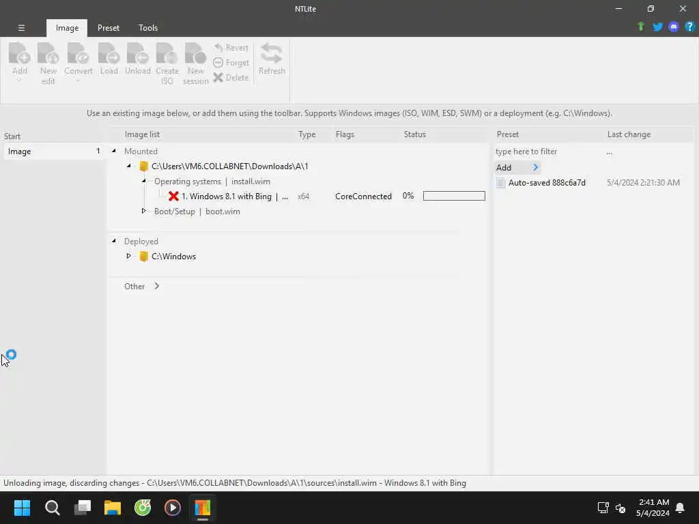Click the Forget toolbar button
This screenshot has width=699, height=524.
click(231, 63)
